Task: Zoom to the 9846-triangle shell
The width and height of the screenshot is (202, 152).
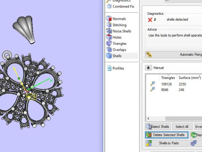Action: point(153,89)
